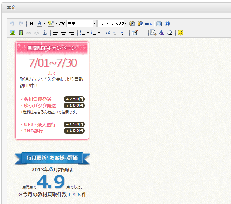Align text to center
Viewport: 231px width, 204px height.
pos(64,33)
